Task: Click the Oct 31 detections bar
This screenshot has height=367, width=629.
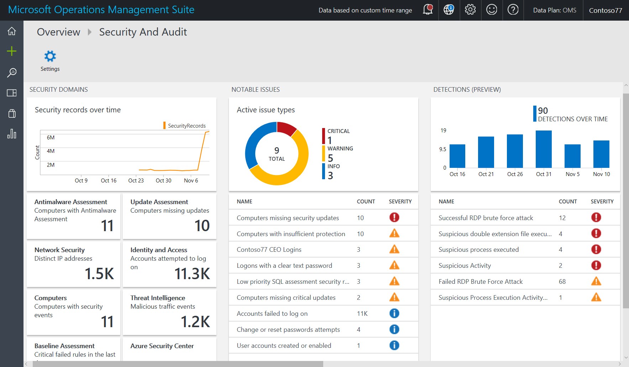Action: [x=544, y=149]
